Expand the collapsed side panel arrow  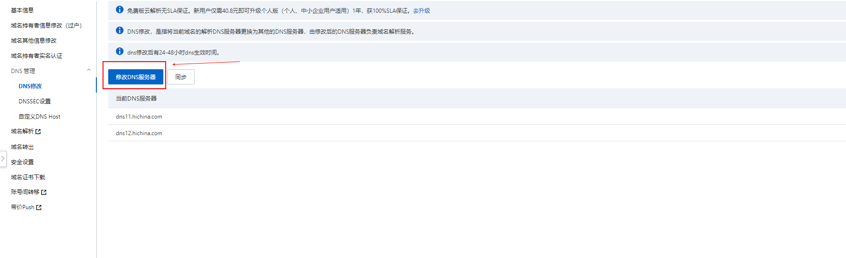pyautogui.click(x=3, y=159)
